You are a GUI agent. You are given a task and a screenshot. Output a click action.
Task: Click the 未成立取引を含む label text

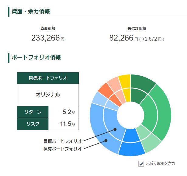(161, 163)
